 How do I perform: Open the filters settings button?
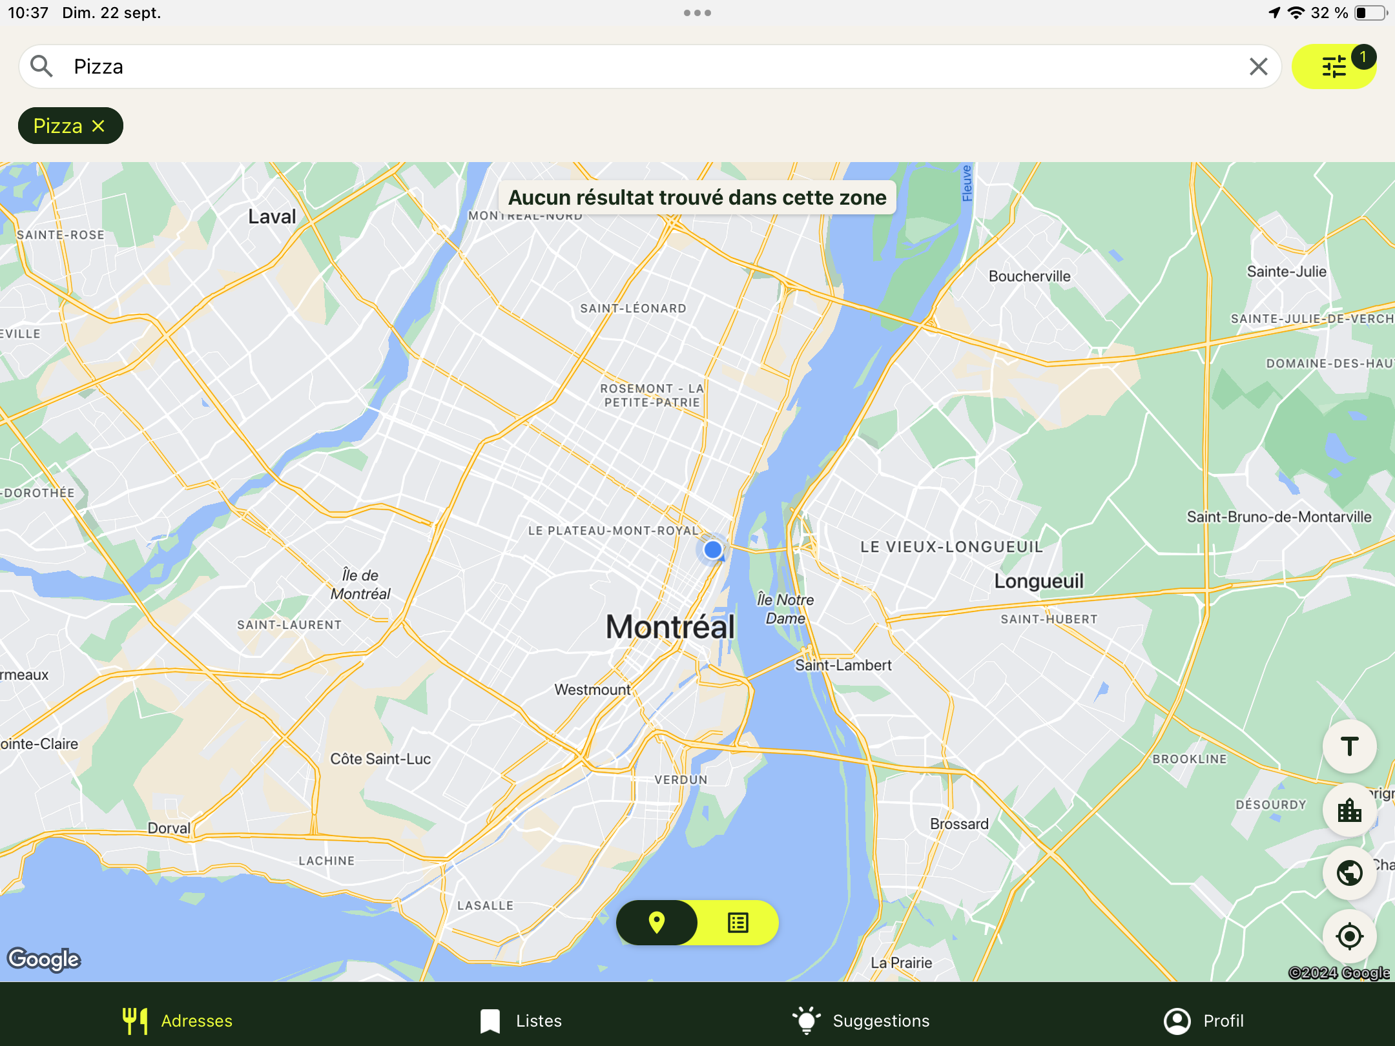[1334, 67]
